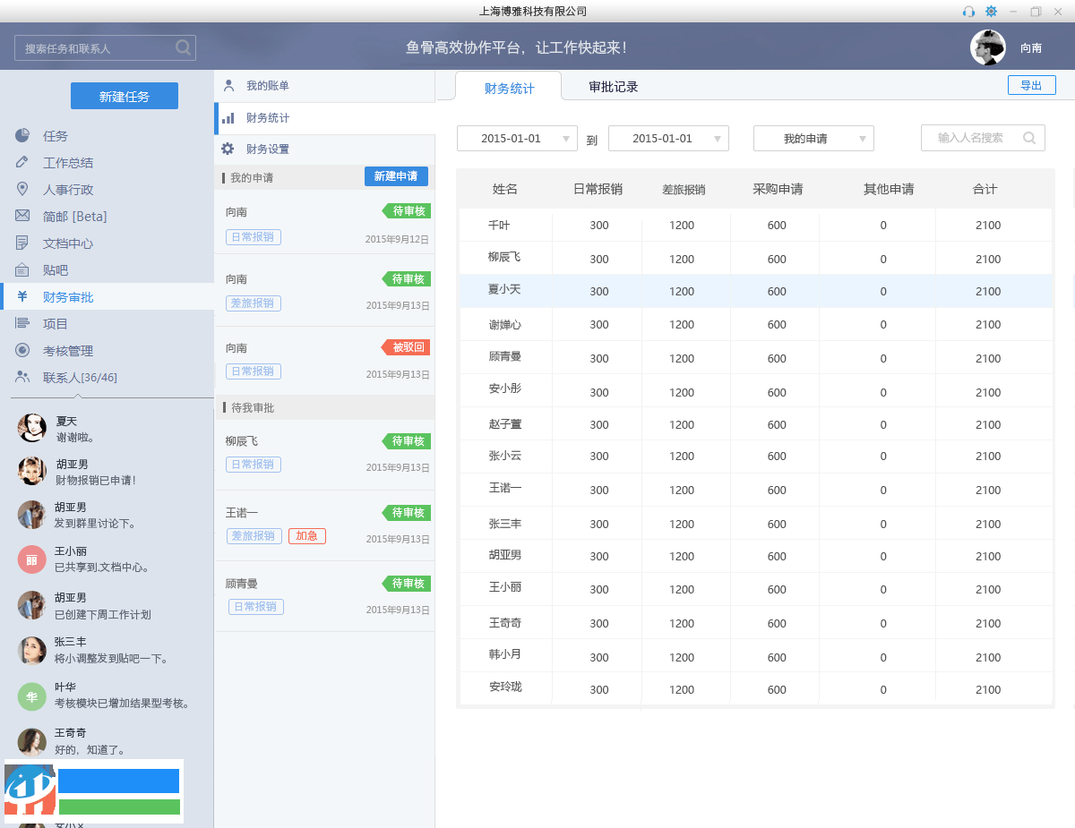The width and height of the screenshot is (1075, 828).
Task: Expand the 我的申请 filter dropdown
Action: pyautogui.click(x=862, y=138)
